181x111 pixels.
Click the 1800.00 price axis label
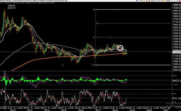click(x=177, y=16)
